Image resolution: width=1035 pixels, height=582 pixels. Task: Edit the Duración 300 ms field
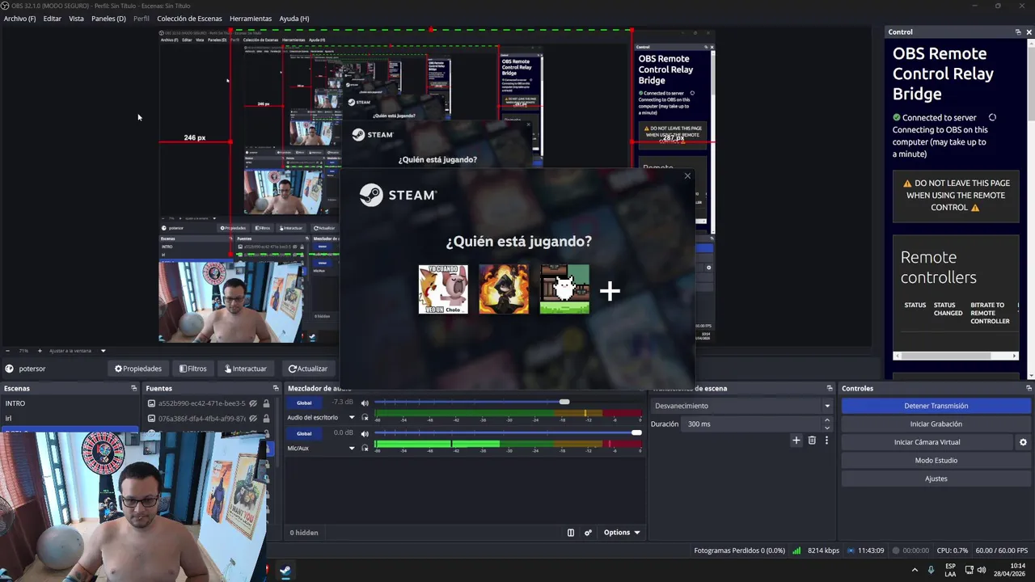(x=752, y=424)
